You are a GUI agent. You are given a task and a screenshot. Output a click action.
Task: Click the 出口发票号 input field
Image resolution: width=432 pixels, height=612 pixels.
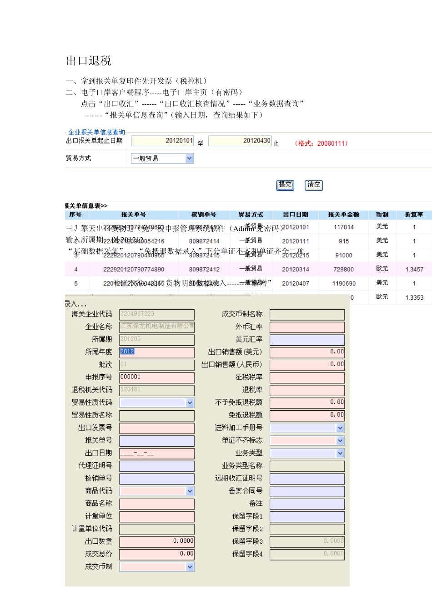pyautogui.click(x=157, y=428)
